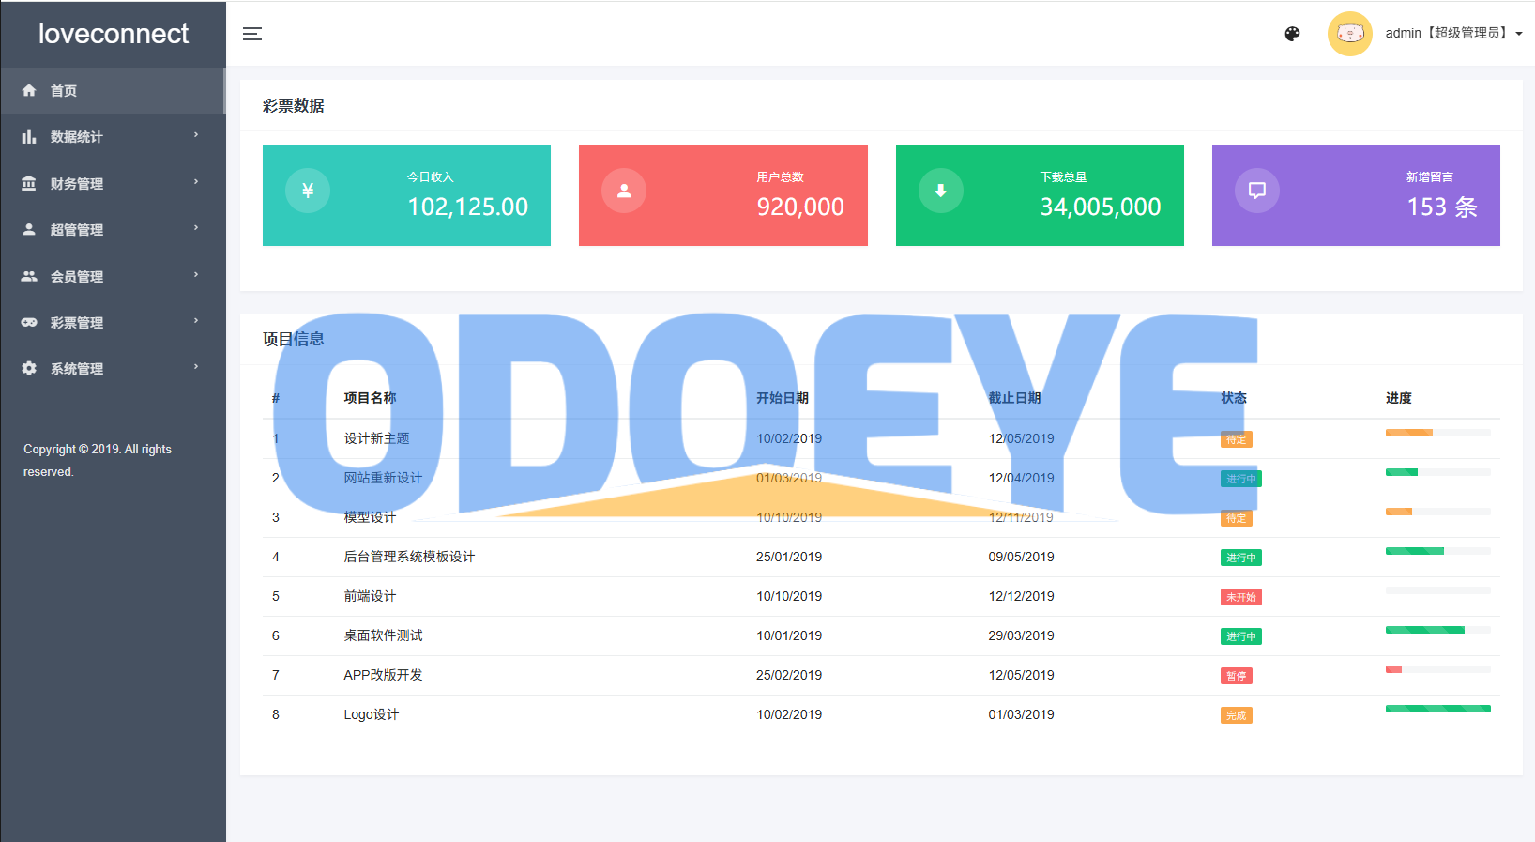Click the comment icon on 新增留言 card
The image size is (1535, 842).
[x=1256, y=191]
